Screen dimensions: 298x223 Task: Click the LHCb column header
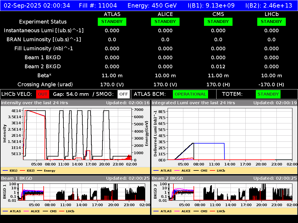(272, 14)
